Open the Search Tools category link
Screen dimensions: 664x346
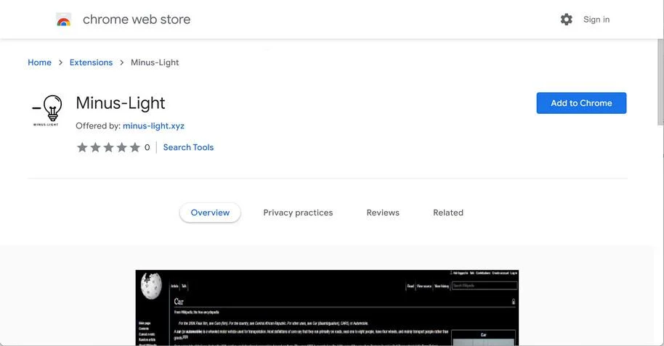pos(188,147)
